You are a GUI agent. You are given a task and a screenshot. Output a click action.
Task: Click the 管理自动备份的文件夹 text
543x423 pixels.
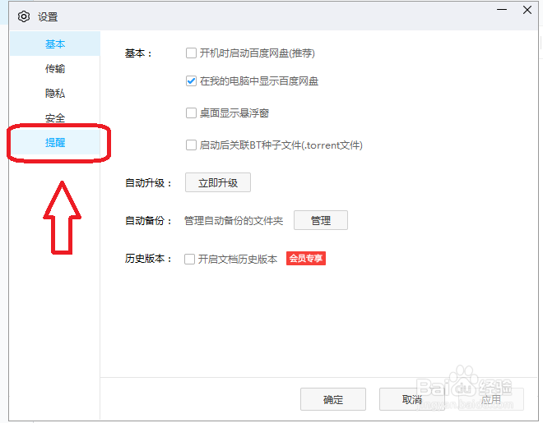[234, 220]
